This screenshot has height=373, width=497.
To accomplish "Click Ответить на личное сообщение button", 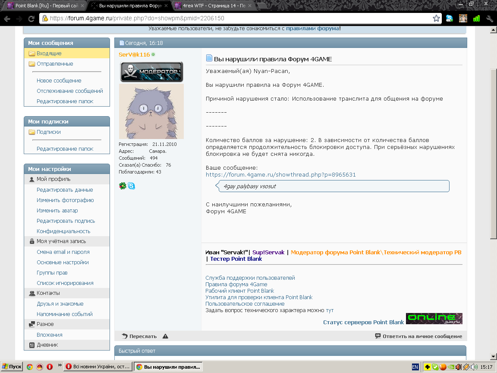I will [422, 336].
